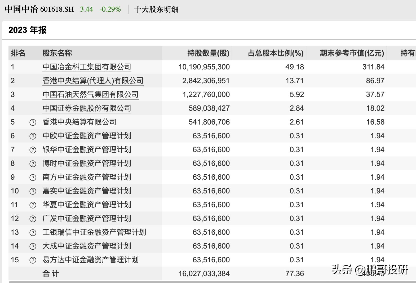Click share count 2,842,306,951

[206, 81]
